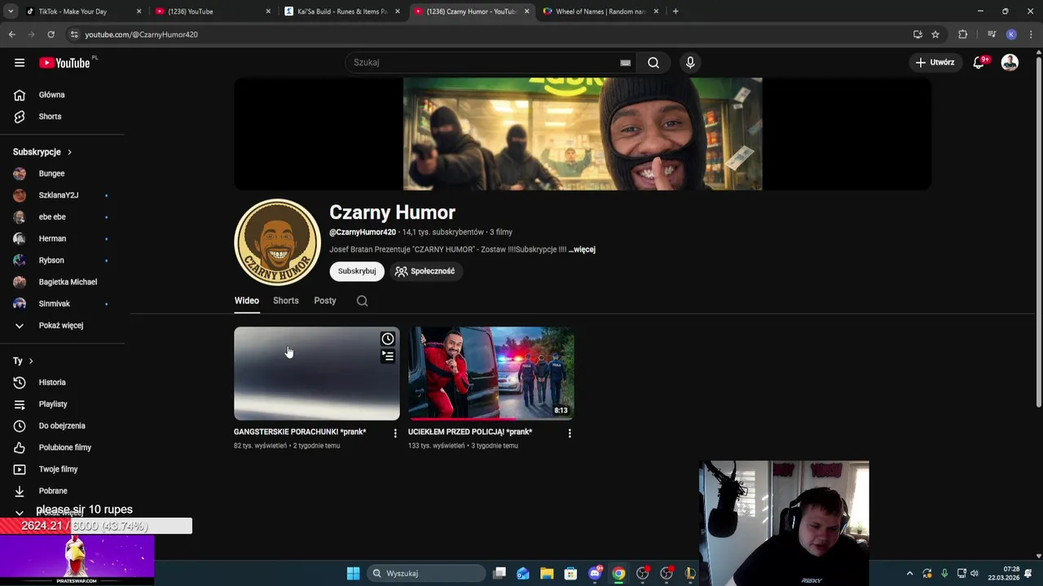Open GANGSTERSKIE PORACHUNKI video thumbnail
Image resolution: width=1043 pixels, height=586 pixels.
coord(317,374)
